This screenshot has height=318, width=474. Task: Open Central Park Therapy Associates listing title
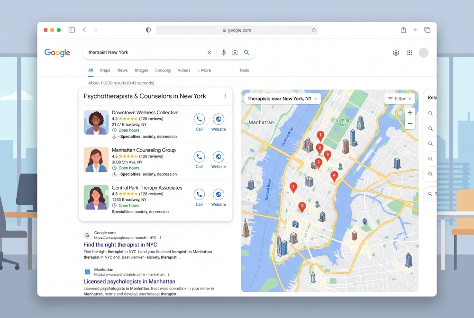147,188
